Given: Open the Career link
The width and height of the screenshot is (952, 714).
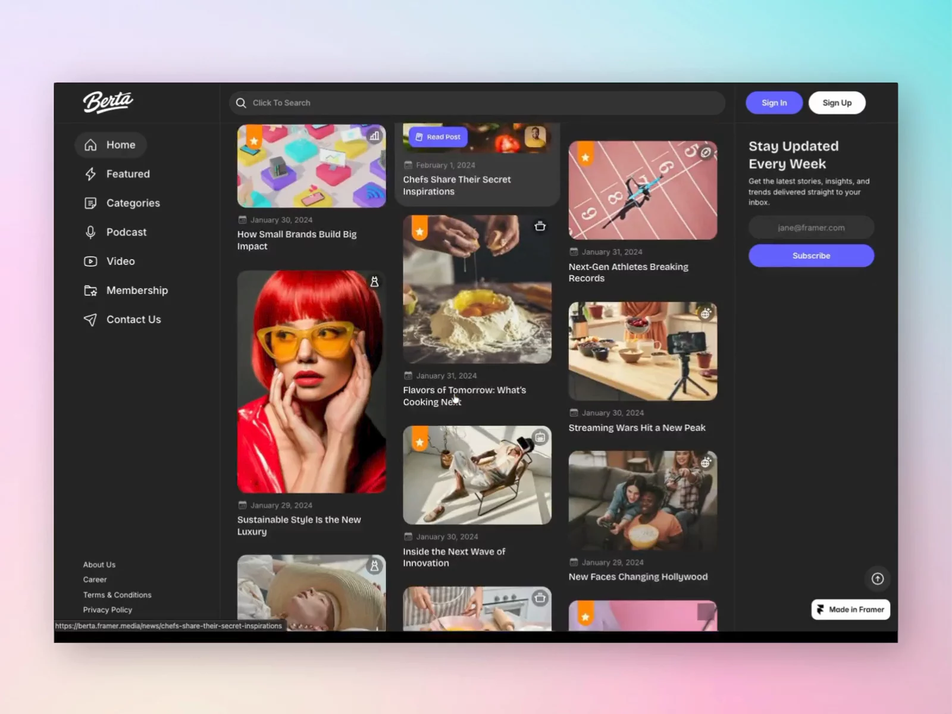Looking at the screenshot, I should [95, 580].
